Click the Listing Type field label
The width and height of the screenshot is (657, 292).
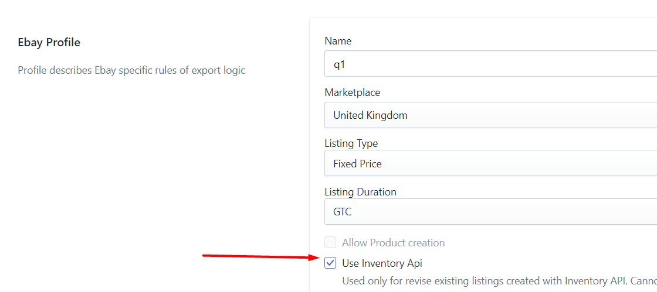[x=351, y=143]
